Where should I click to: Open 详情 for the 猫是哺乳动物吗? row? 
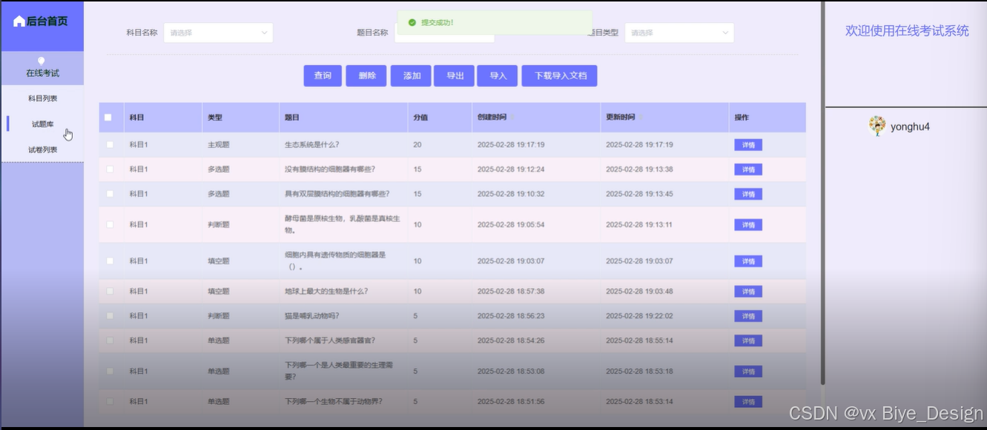click(747, 316)
